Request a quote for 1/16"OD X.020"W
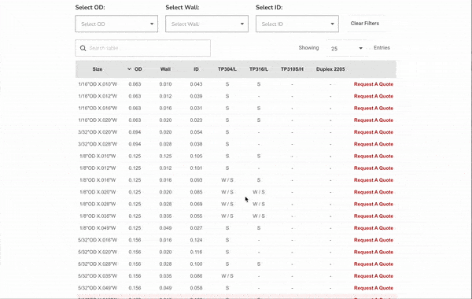This screenshot has height=299, width=472. (x=373, y=120)
